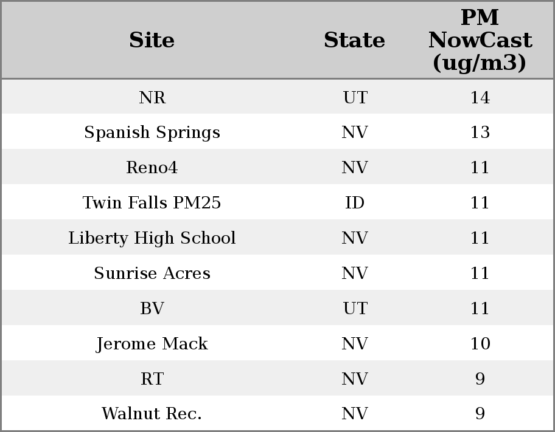Click the Reno4 site cell
Image resolution: width=555 pixels, height=432 pixels.
pos(152,168)
